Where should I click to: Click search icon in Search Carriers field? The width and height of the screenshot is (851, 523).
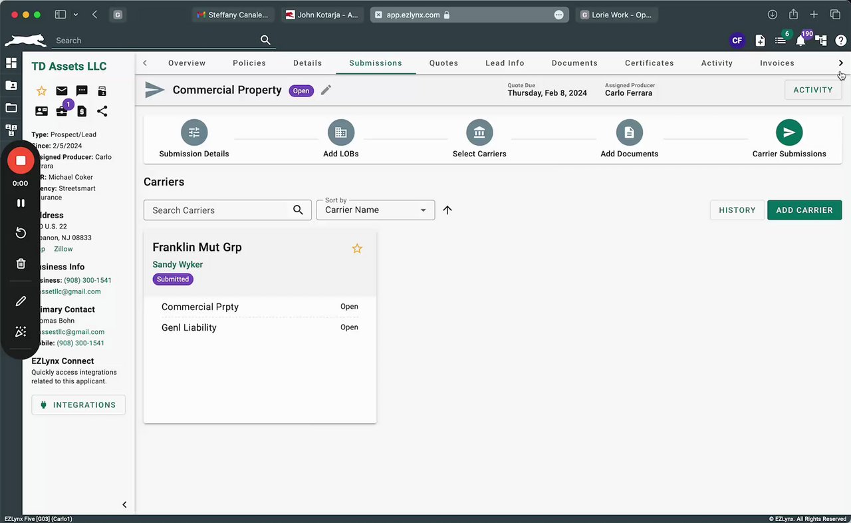coord(299,210)
